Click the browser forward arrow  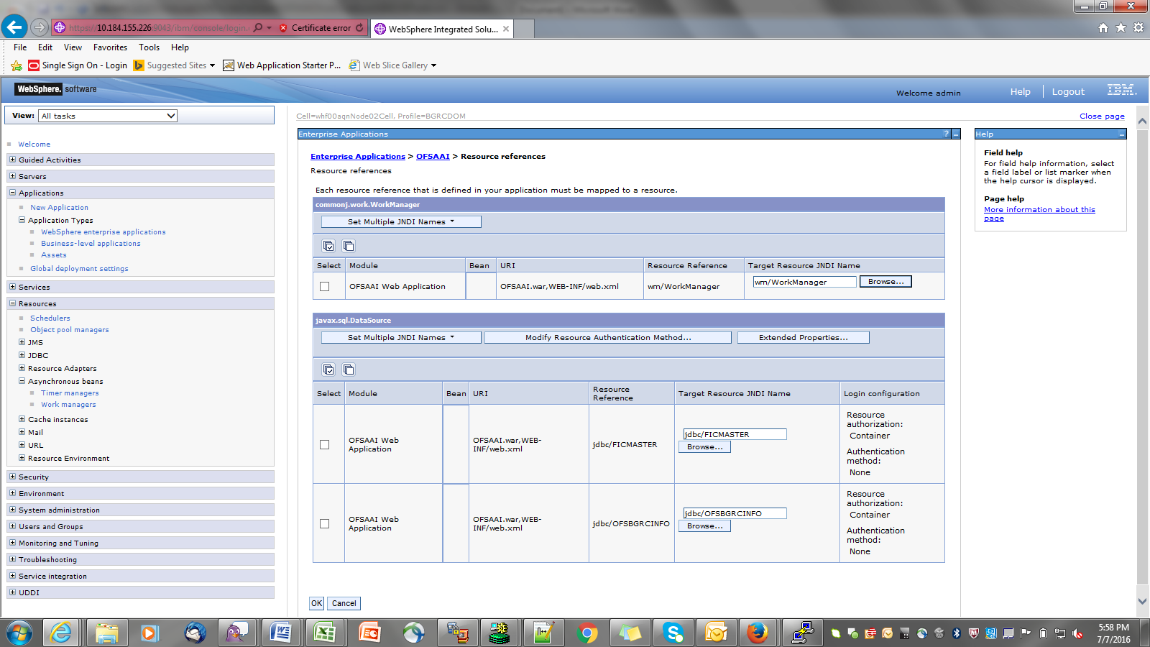pyautogui.click(x=40, y=27)
